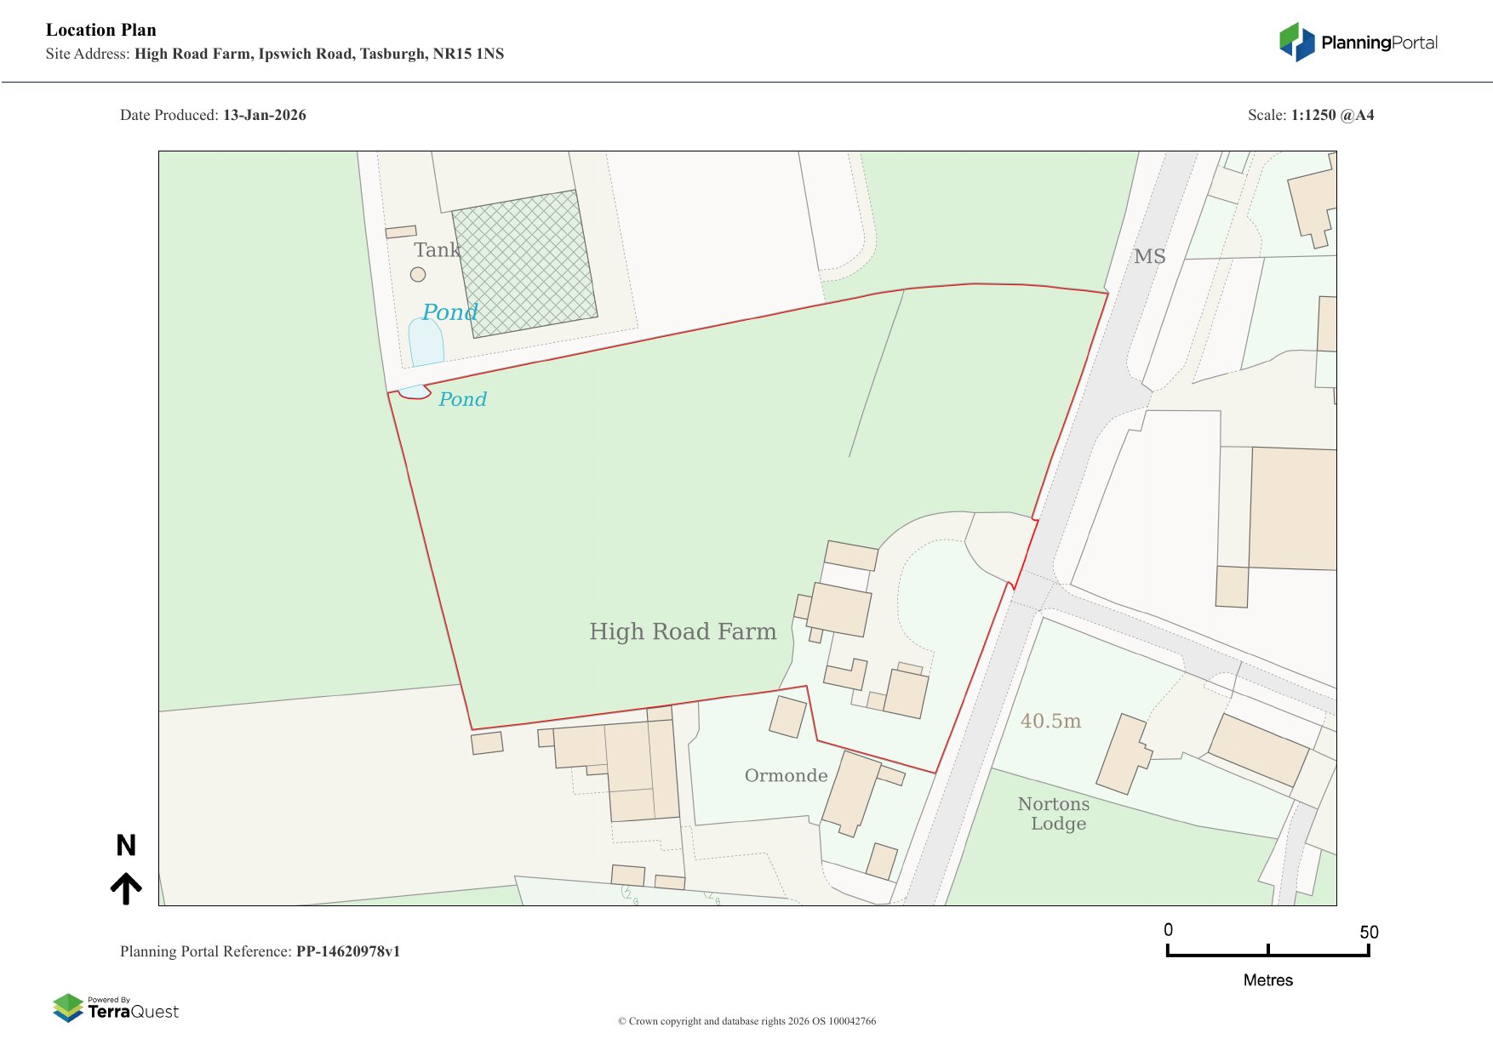
Task: Click the north arrow symbol
Action: point(126,888)
